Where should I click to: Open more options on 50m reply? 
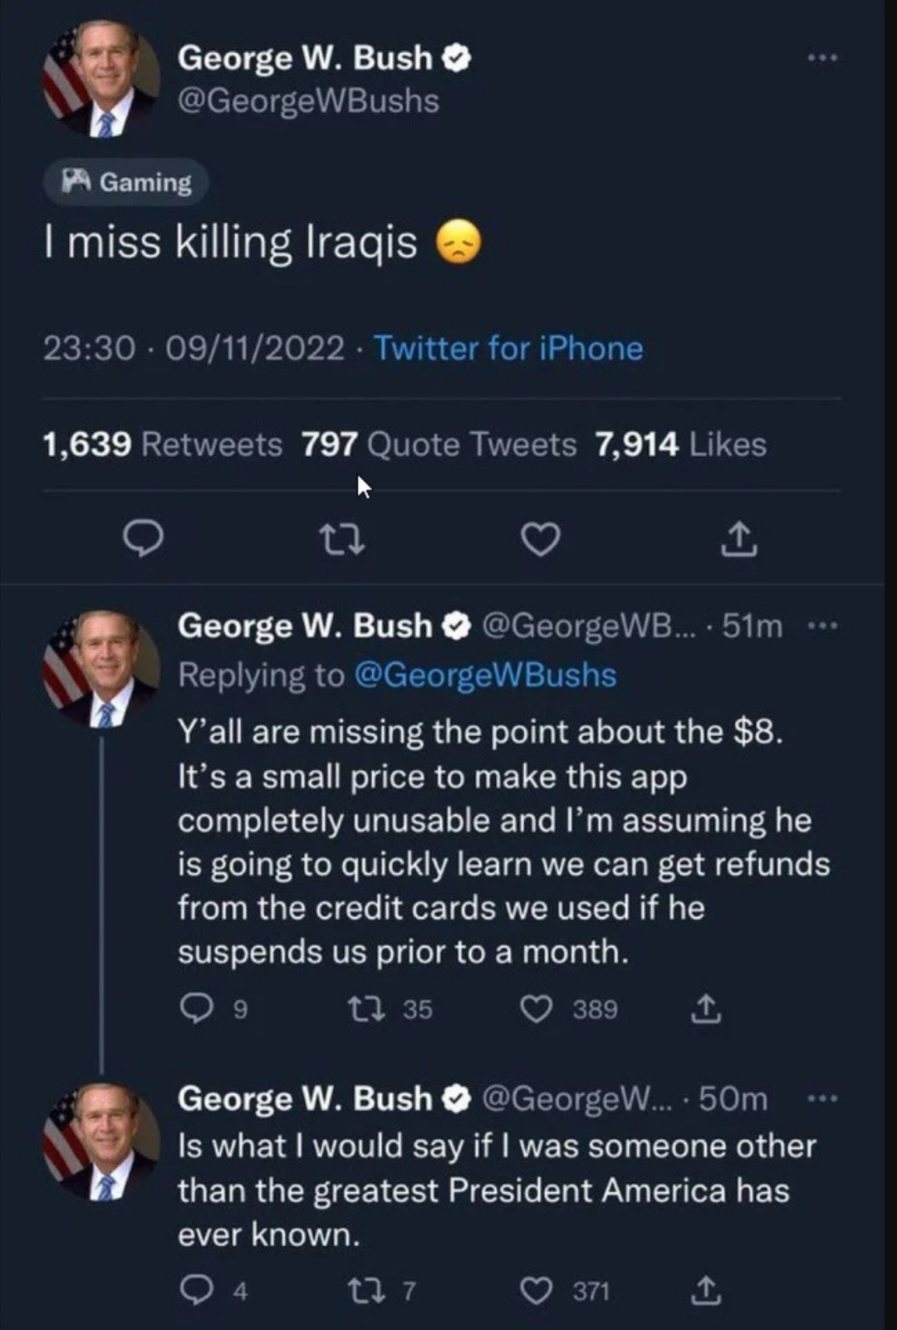[x=822, y=1098]
